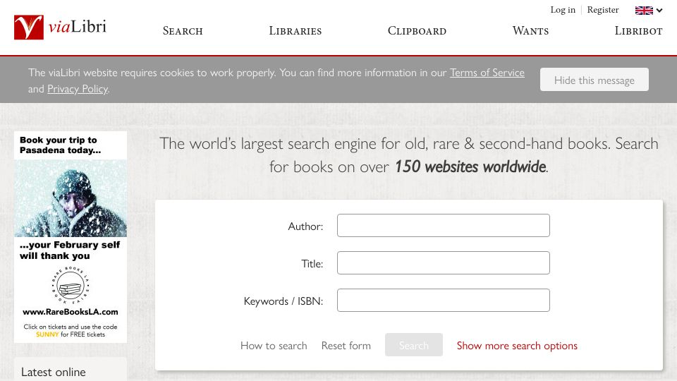Click the 'SUNNY for FREE tickets' text
Screen dimensions: 677x381
pos(71,334)
